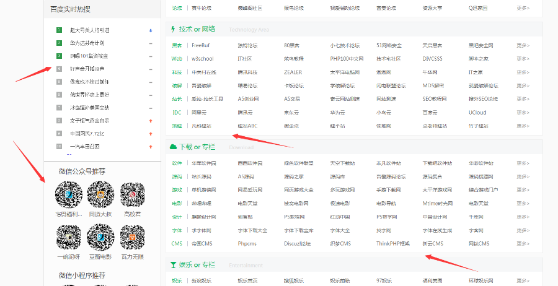
Task: Expand 更多> in the IDC row
Action: coord(523,113)
